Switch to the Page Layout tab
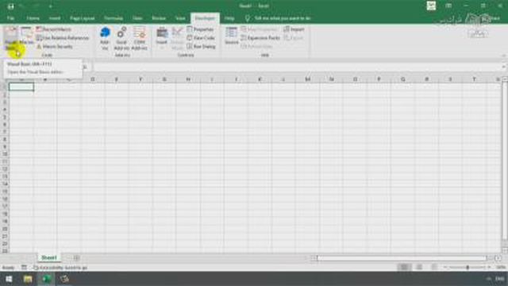Viewport: 508px width, 286px height. [83, 18]
